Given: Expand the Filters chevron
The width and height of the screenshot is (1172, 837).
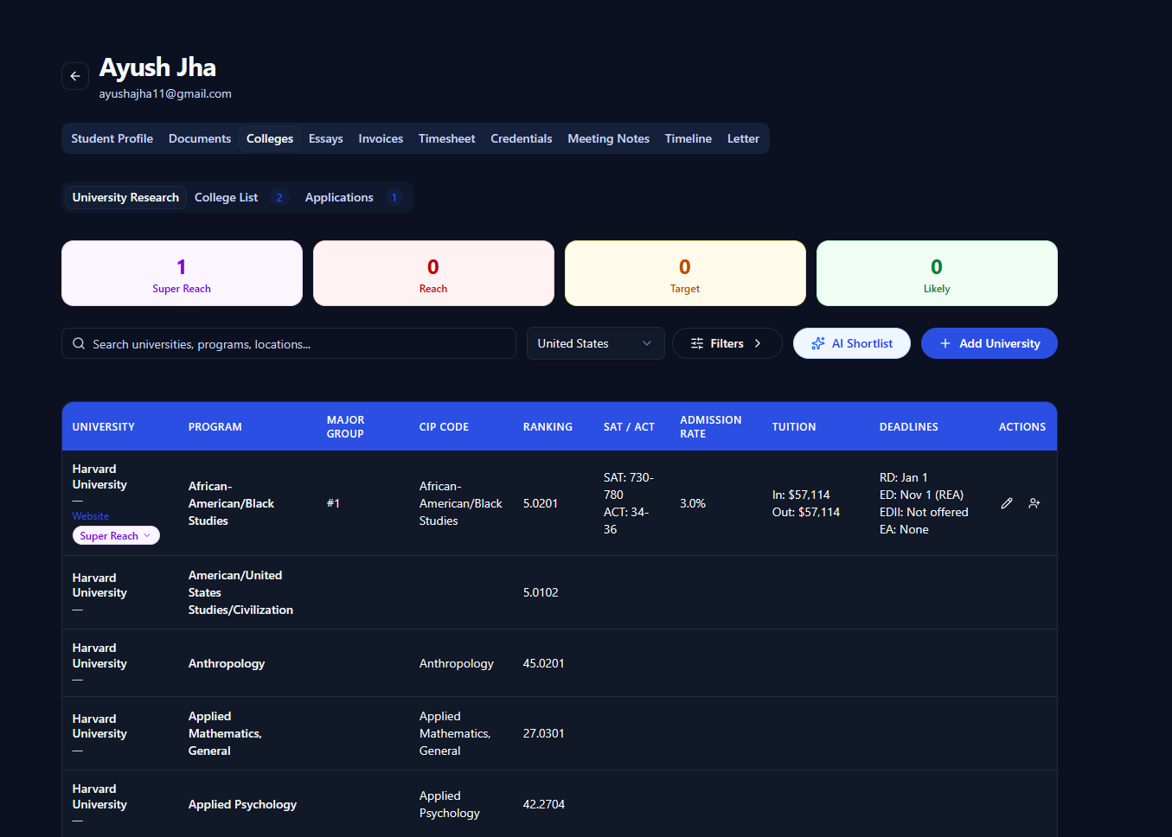Looking at the screenshot, I should 758,343.
